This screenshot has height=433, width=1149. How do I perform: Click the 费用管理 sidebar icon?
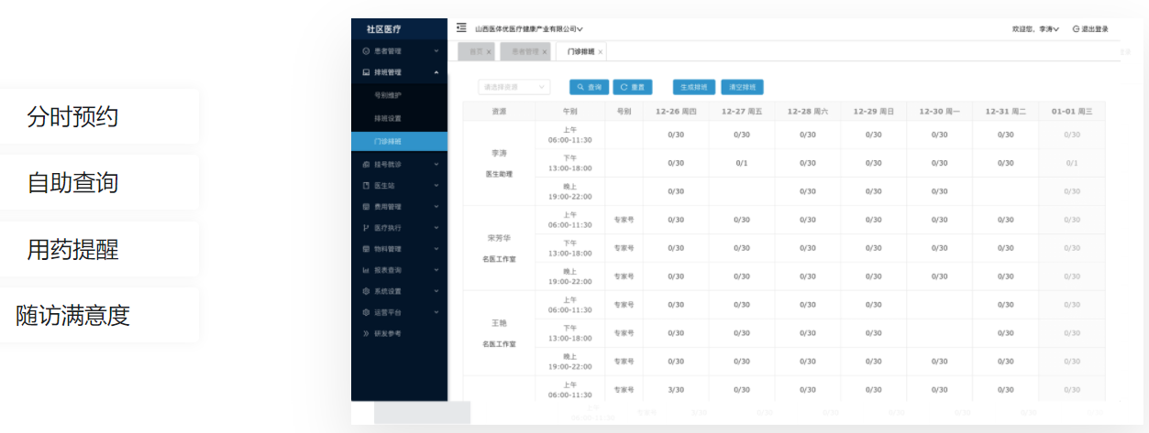[367, 206]
